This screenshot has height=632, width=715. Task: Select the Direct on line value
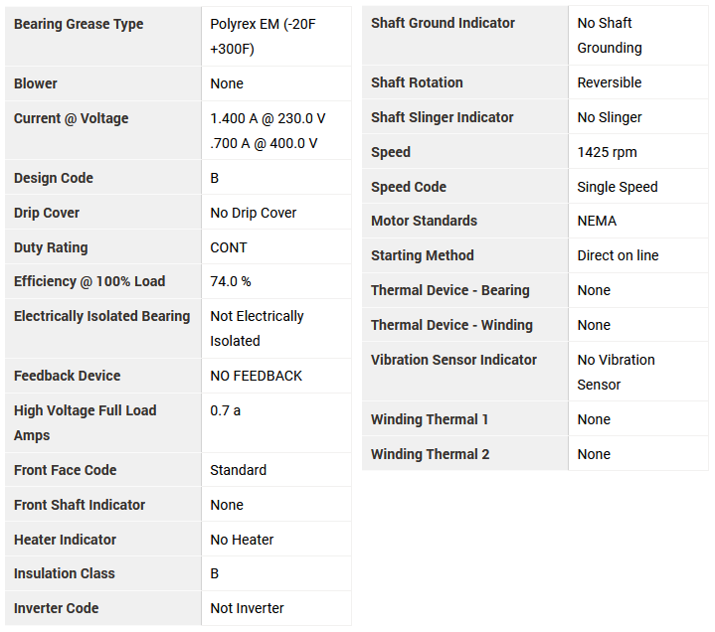pos(618,255)
